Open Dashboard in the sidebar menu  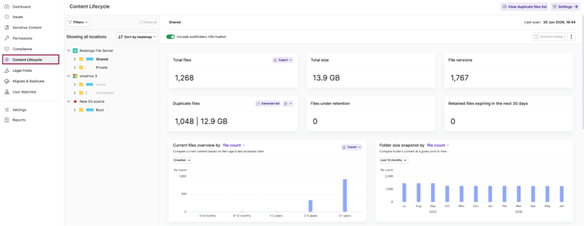coord(22,6)
